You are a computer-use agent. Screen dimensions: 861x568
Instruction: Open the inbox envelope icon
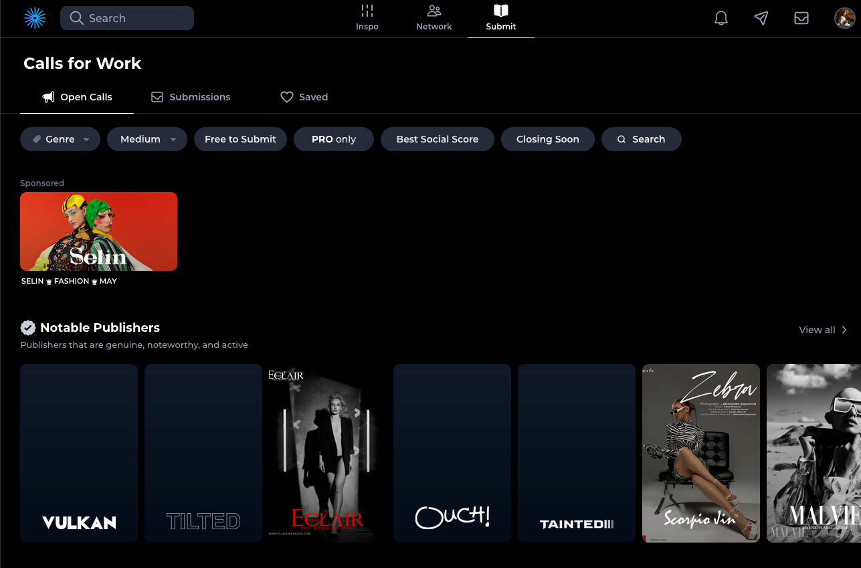pos(801,18)
